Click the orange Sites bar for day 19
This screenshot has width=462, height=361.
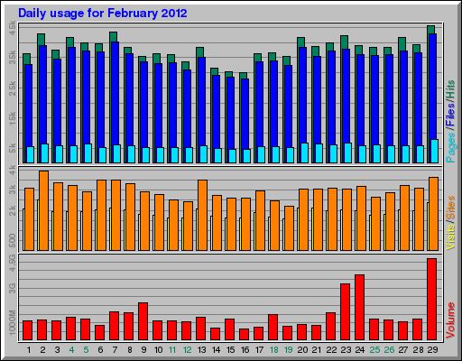289,228
